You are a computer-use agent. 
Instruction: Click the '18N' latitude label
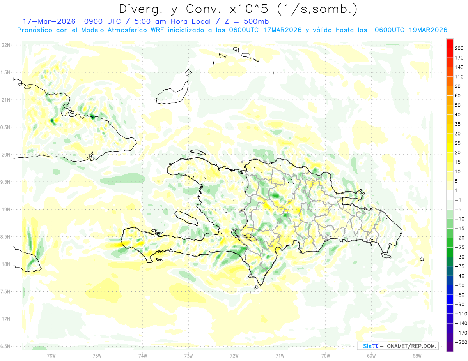point(6,264)
